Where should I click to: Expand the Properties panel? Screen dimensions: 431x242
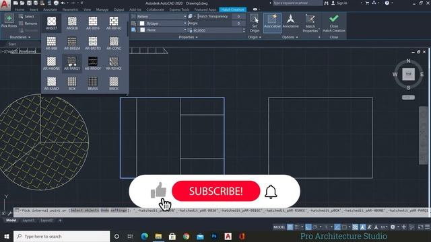188,37
